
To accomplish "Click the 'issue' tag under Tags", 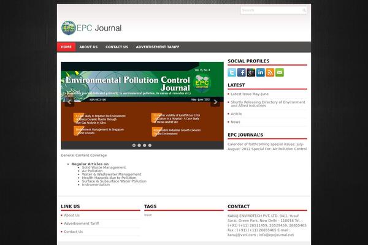I will point(148,215).
